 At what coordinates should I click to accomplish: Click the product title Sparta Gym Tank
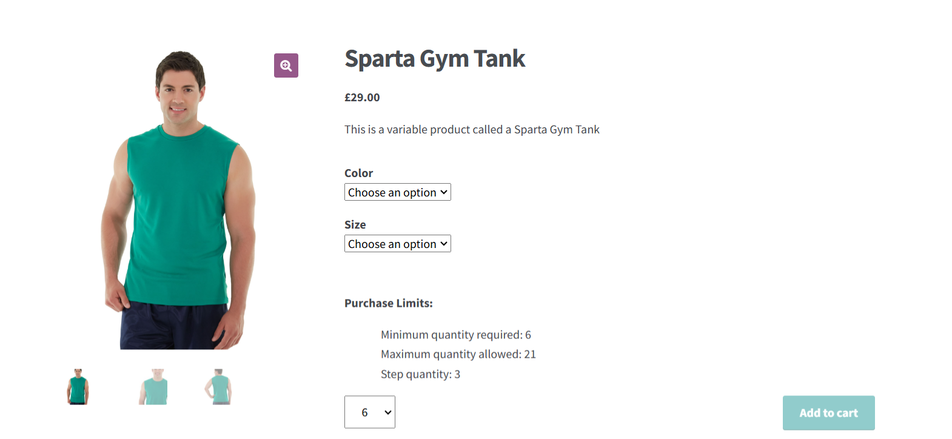coord(435,58)
